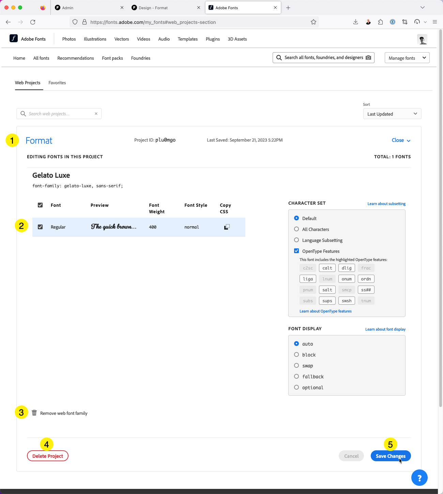
Task: Click the Delete Project button
Action: click(x=48, y=456)
